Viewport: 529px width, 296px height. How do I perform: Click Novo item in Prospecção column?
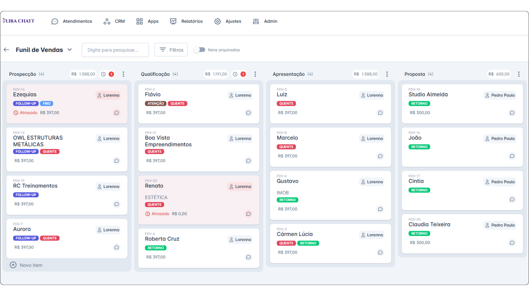click(26, 265)
